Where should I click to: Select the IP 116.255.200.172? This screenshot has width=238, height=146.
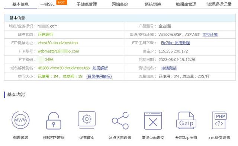[173, 51]
